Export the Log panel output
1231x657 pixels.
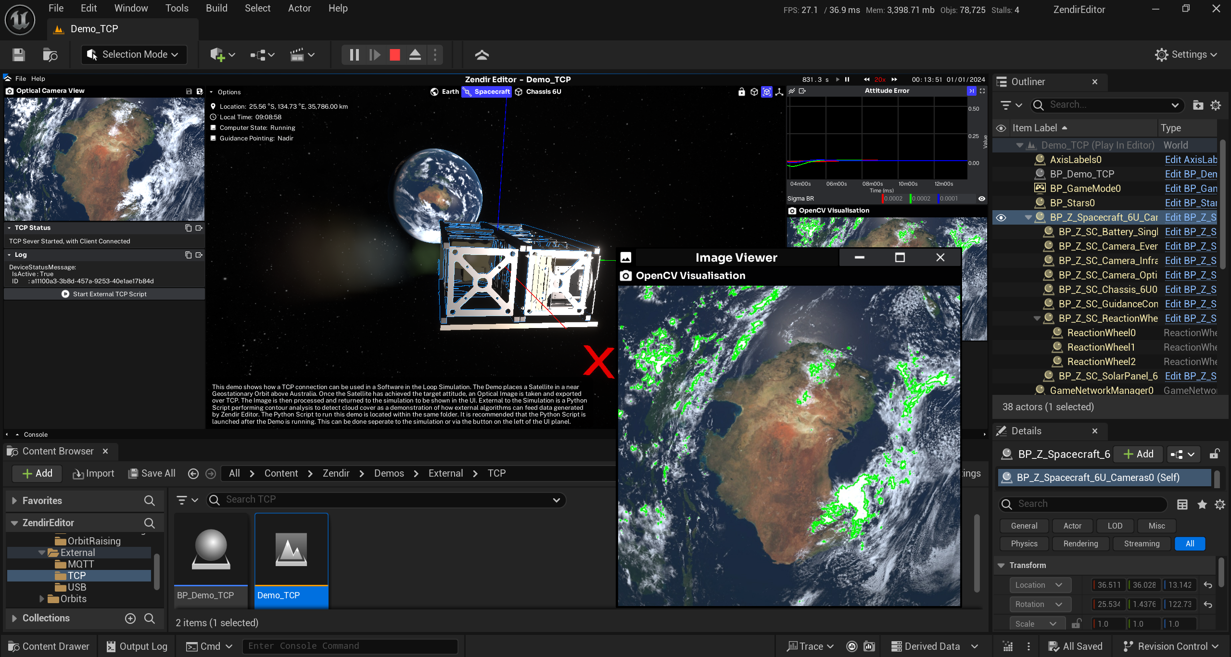point(199,255)
